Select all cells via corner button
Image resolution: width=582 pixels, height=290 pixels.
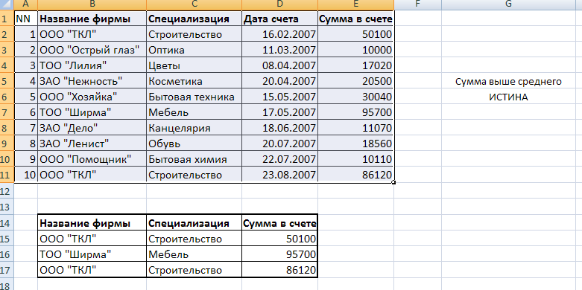(x=7, y=4)
